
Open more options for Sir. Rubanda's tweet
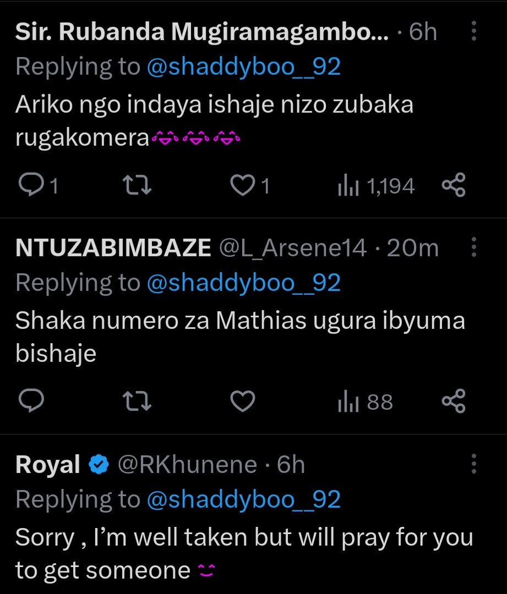(x=473, y=32)
